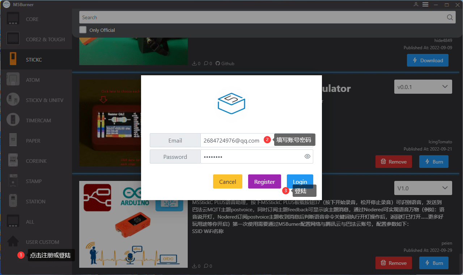Viewport: 463px width, 275px height.
Task: Show password with the eye icon
Action: (307, 157)
